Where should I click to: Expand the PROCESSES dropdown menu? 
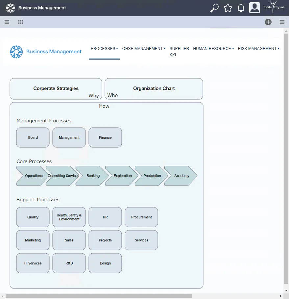tap(104, 49)
